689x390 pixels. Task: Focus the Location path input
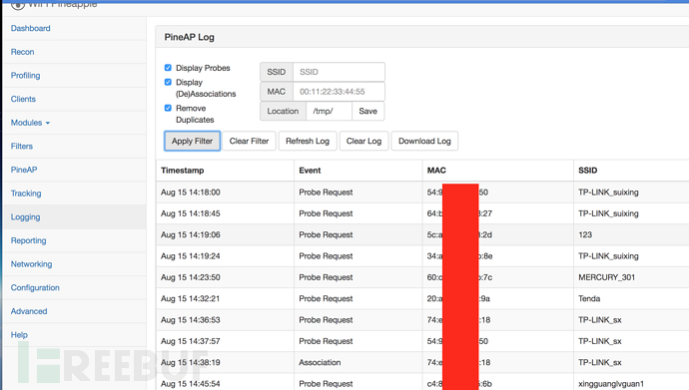point(329,111)
